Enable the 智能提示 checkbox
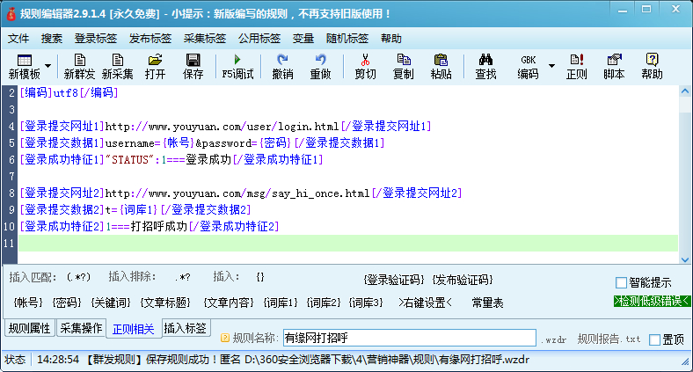Screen dimensions: 693x372 (621, 282)
